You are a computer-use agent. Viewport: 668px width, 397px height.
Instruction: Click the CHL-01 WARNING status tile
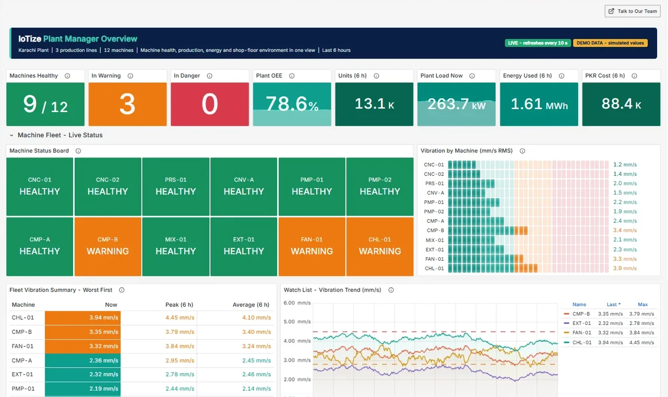point(380,247)
